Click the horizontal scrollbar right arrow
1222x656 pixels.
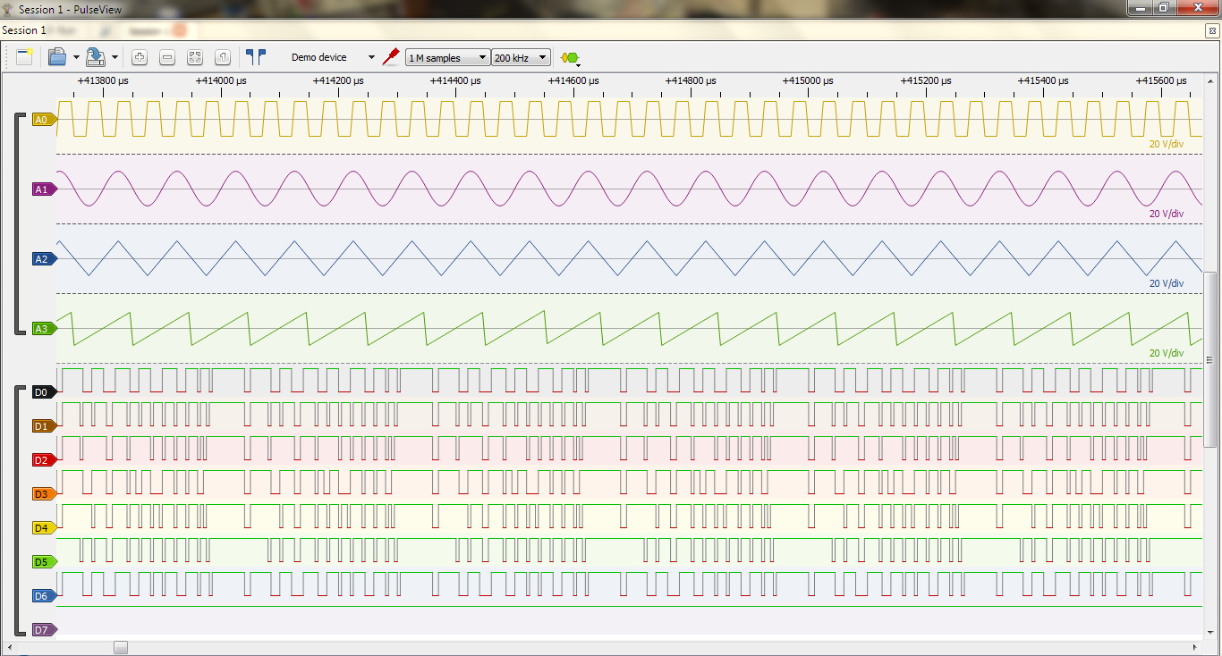[1196, 647]
